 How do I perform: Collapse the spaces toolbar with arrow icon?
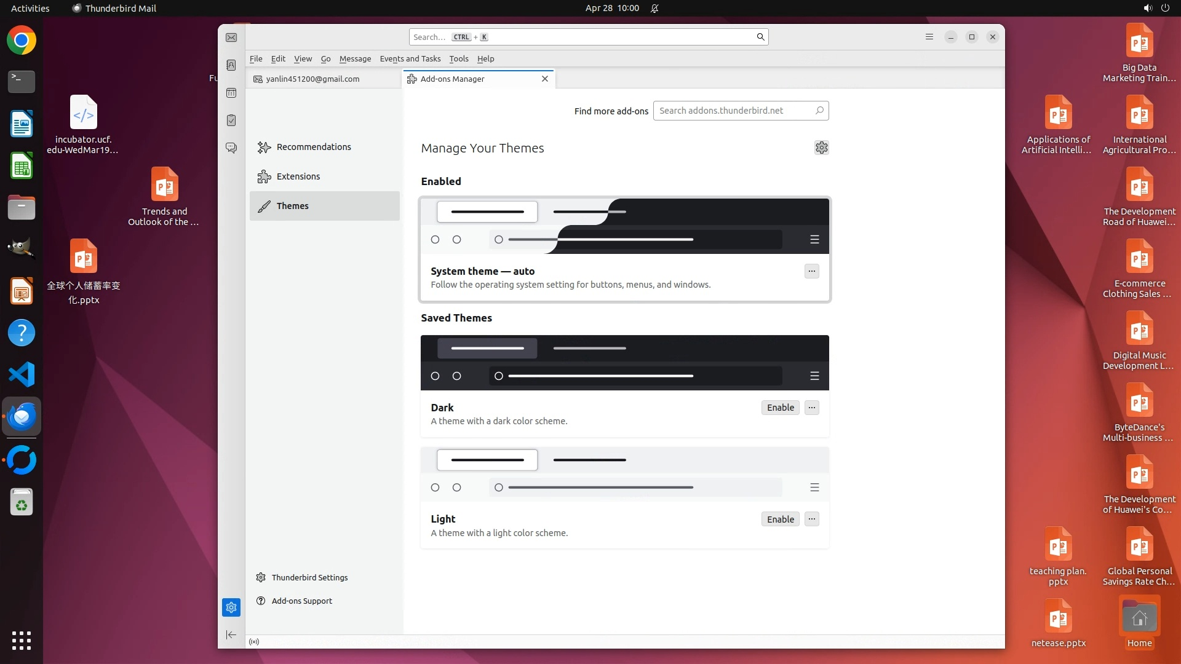pos(231,634)
